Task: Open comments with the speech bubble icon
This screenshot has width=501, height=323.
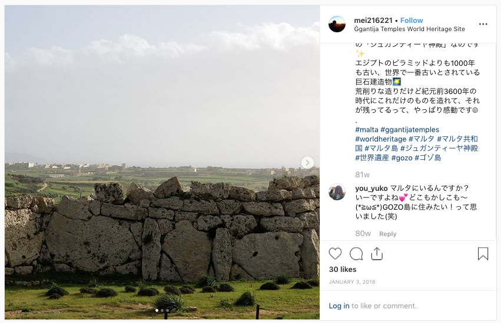Action: (x=356, y=254)
